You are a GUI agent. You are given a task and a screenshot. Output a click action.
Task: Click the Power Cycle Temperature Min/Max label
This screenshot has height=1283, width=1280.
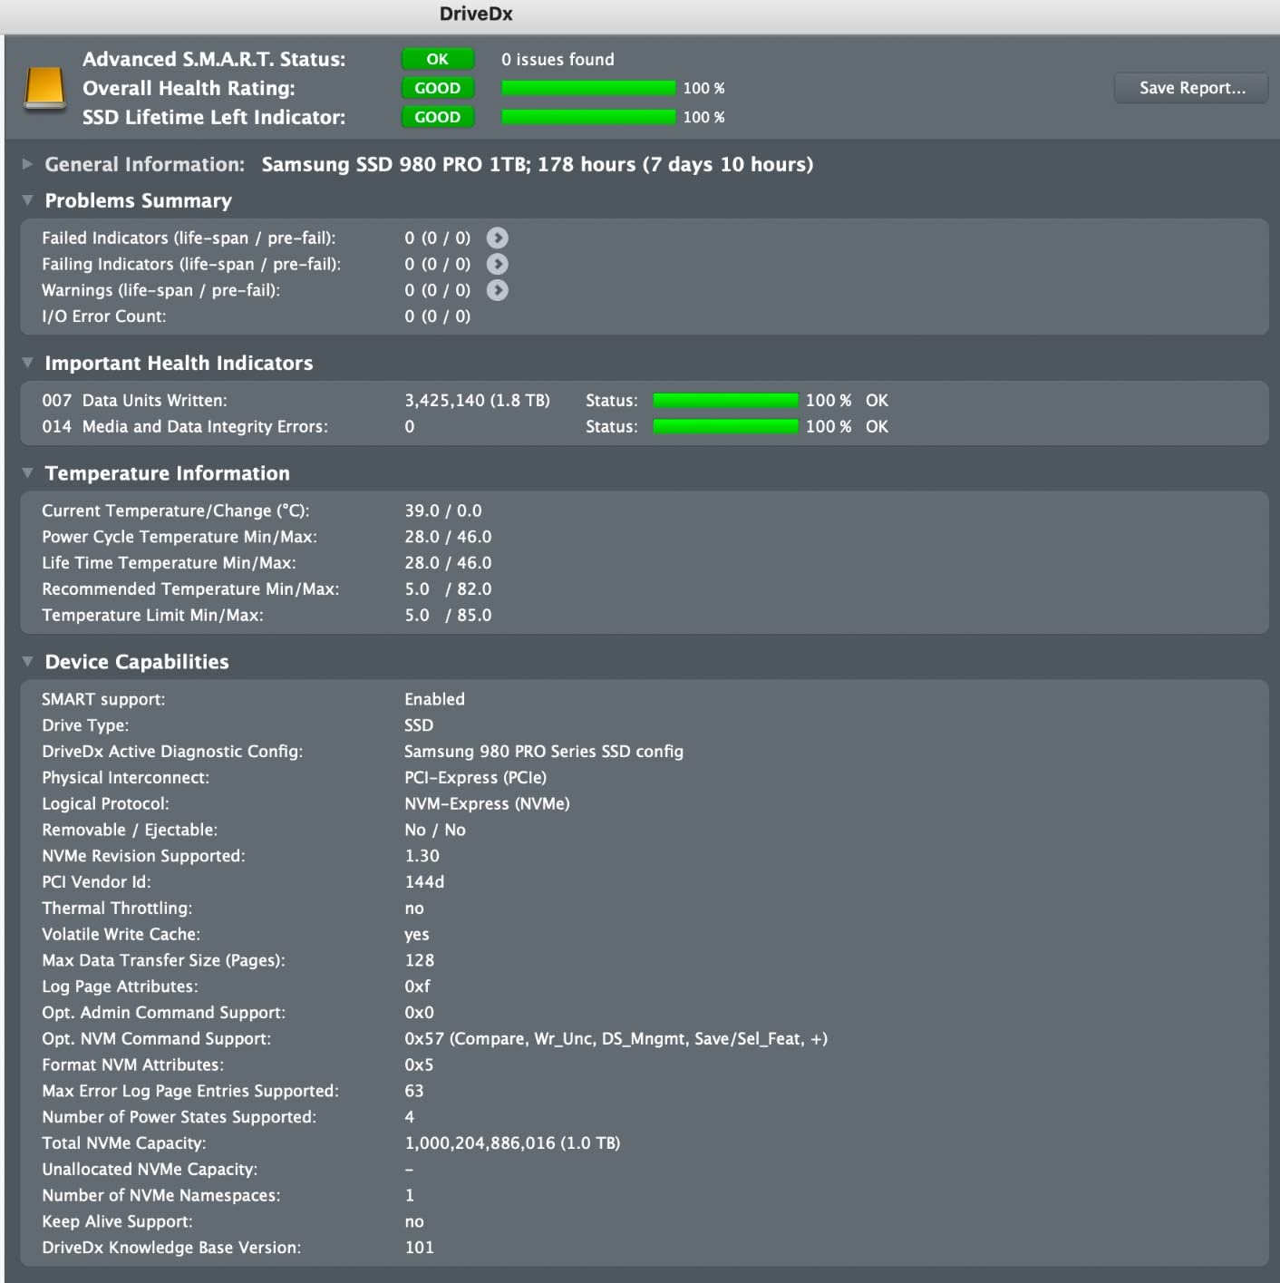pyautogui.click(x=179, y=537)
